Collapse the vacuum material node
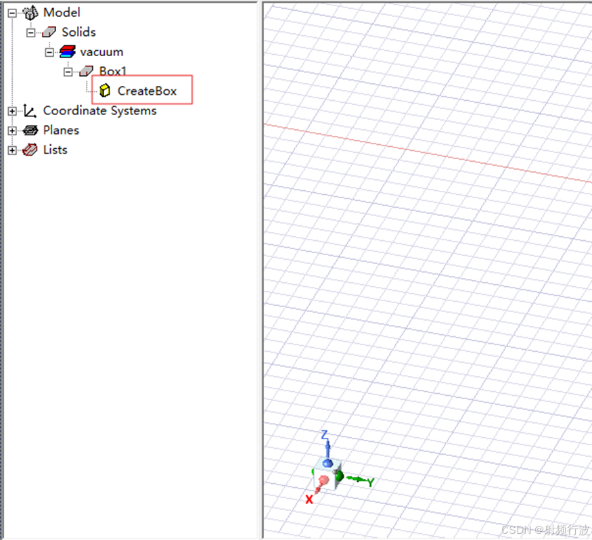Image resolution: width=592 pixels, height=540 pixels. (49, 53)
